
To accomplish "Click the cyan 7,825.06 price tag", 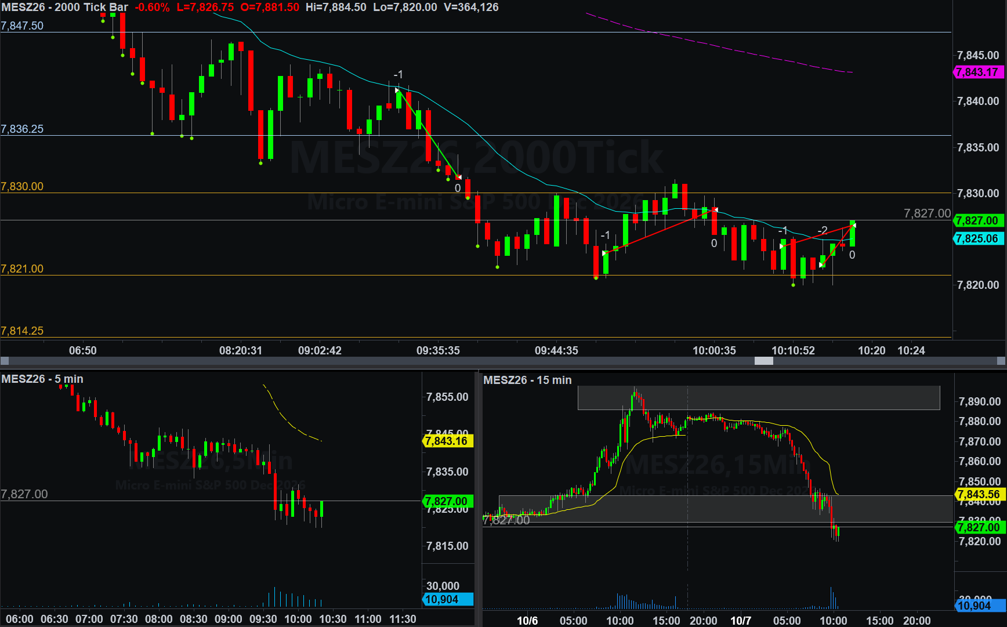I will (979, 238).
